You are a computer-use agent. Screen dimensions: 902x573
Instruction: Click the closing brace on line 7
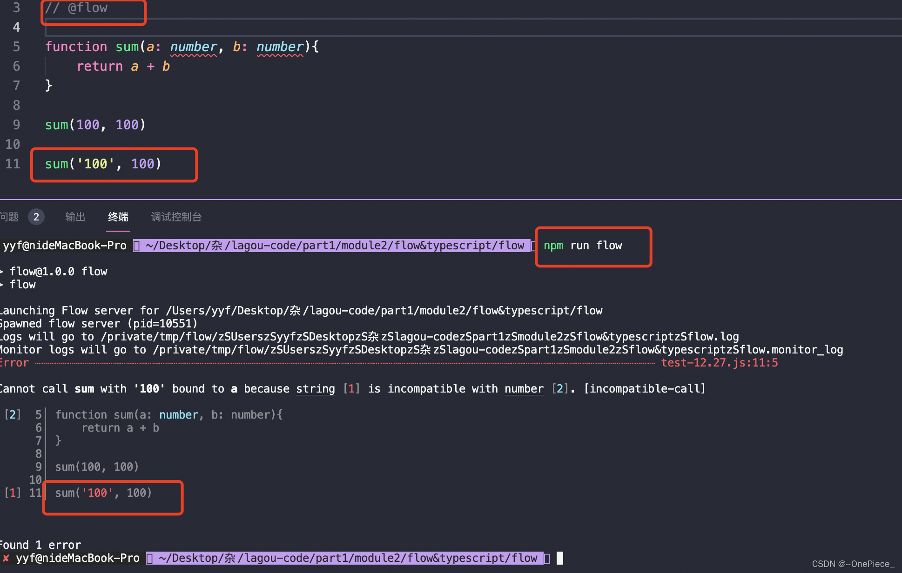(x=48, y=86)
